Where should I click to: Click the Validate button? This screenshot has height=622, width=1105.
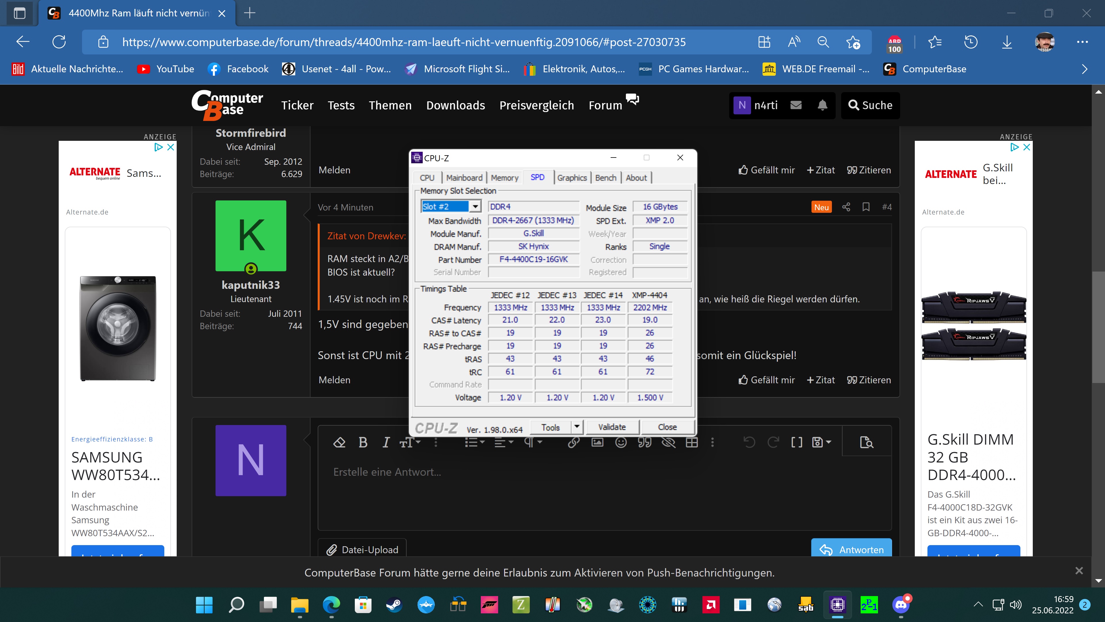[x=612, y=427]
